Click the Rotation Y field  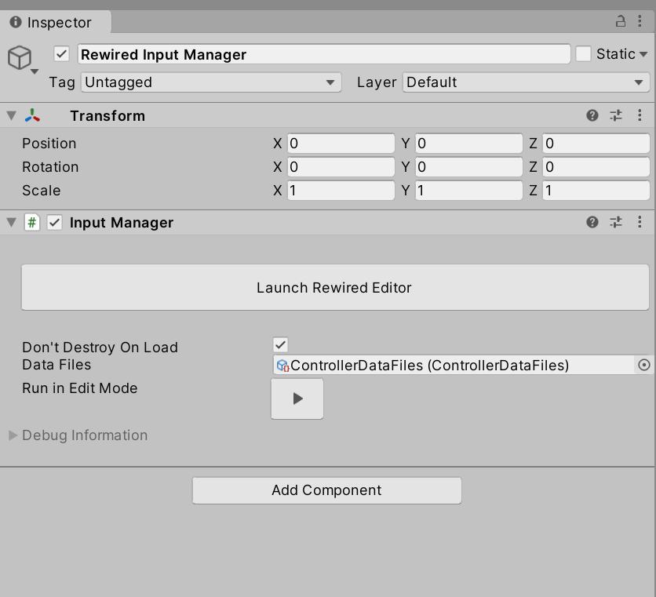tap(468, 167)
